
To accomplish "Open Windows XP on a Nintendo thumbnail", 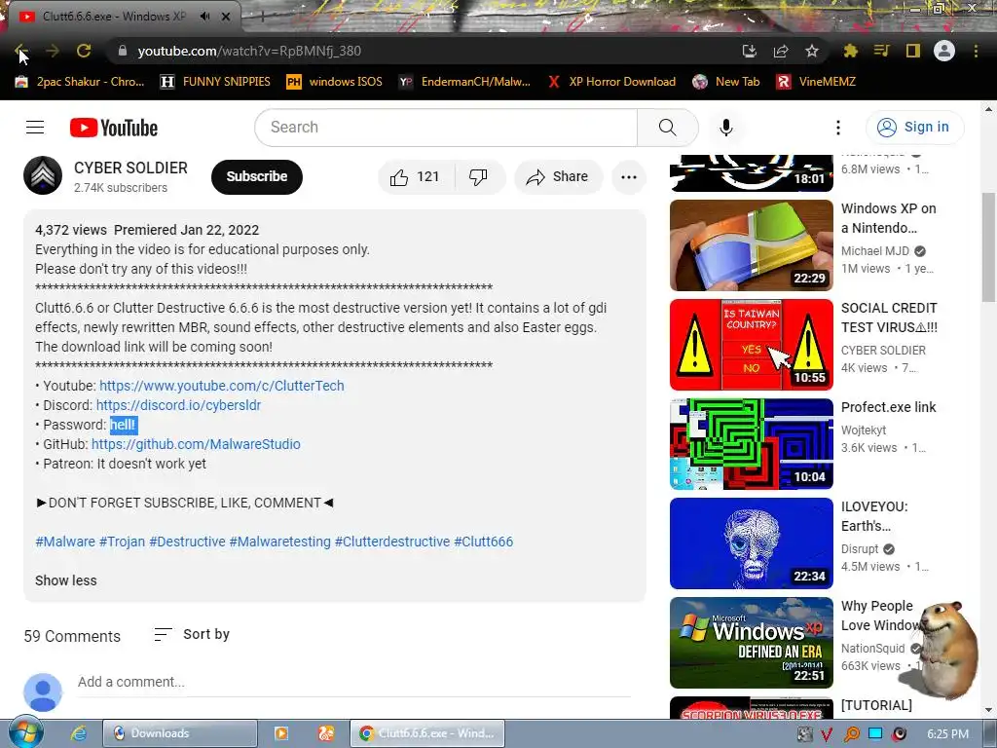I will coord(751,245).
